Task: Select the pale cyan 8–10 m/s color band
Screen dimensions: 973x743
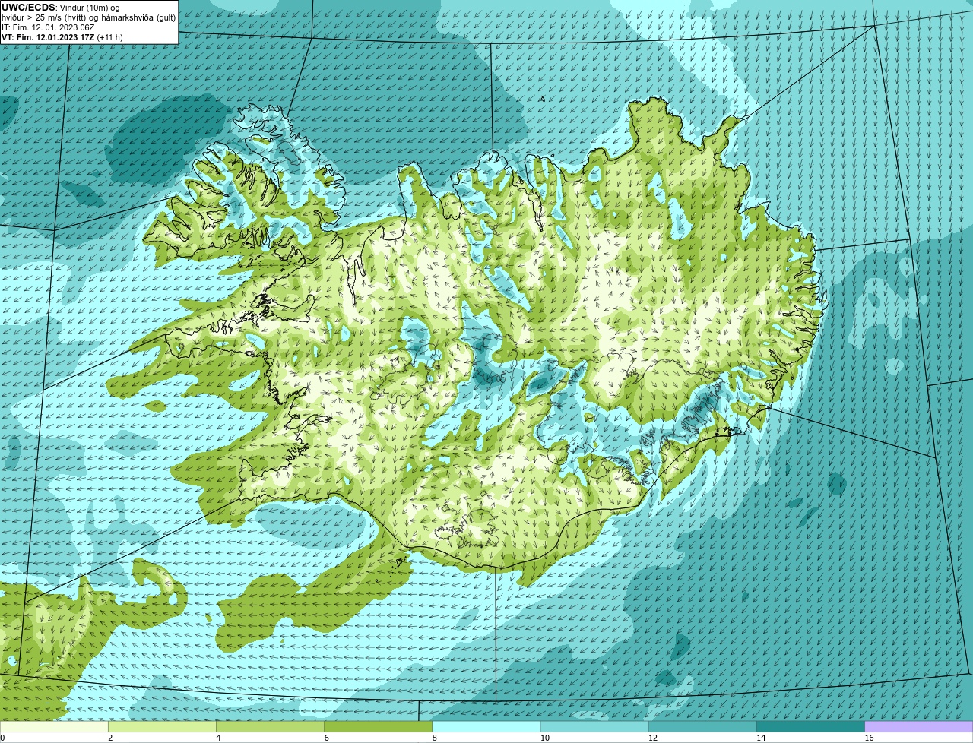Action: tap(486, 726)
